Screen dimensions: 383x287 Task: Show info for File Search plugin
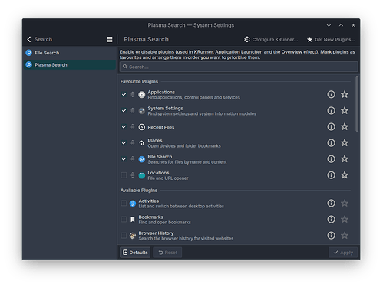coord(331,159)
